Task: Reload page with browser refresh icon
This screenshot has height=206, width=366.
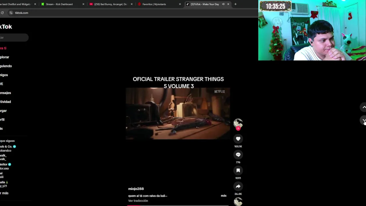Action: click(x=2, y=13)
